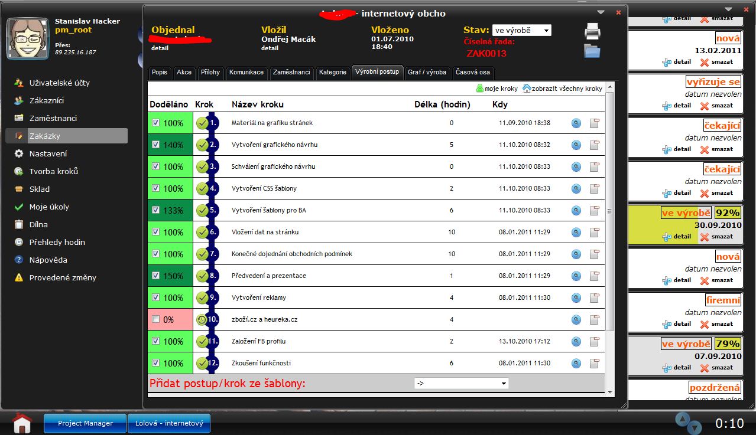Open the blue folder icon below the printer
This screenshot has height=435, width=756.
point(592,51)
